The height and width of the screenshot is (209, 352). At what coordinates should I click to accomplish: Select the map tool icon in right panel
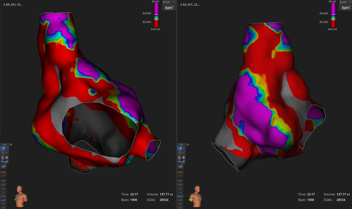(180, 148)
